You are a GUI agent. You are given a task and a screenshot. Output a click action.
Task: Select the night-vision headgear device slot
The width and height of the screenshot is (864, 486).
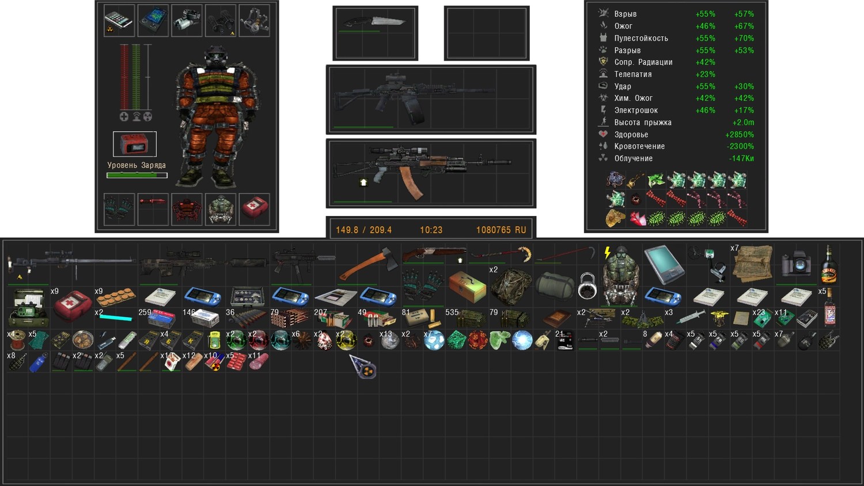click(x=254, y=20)
